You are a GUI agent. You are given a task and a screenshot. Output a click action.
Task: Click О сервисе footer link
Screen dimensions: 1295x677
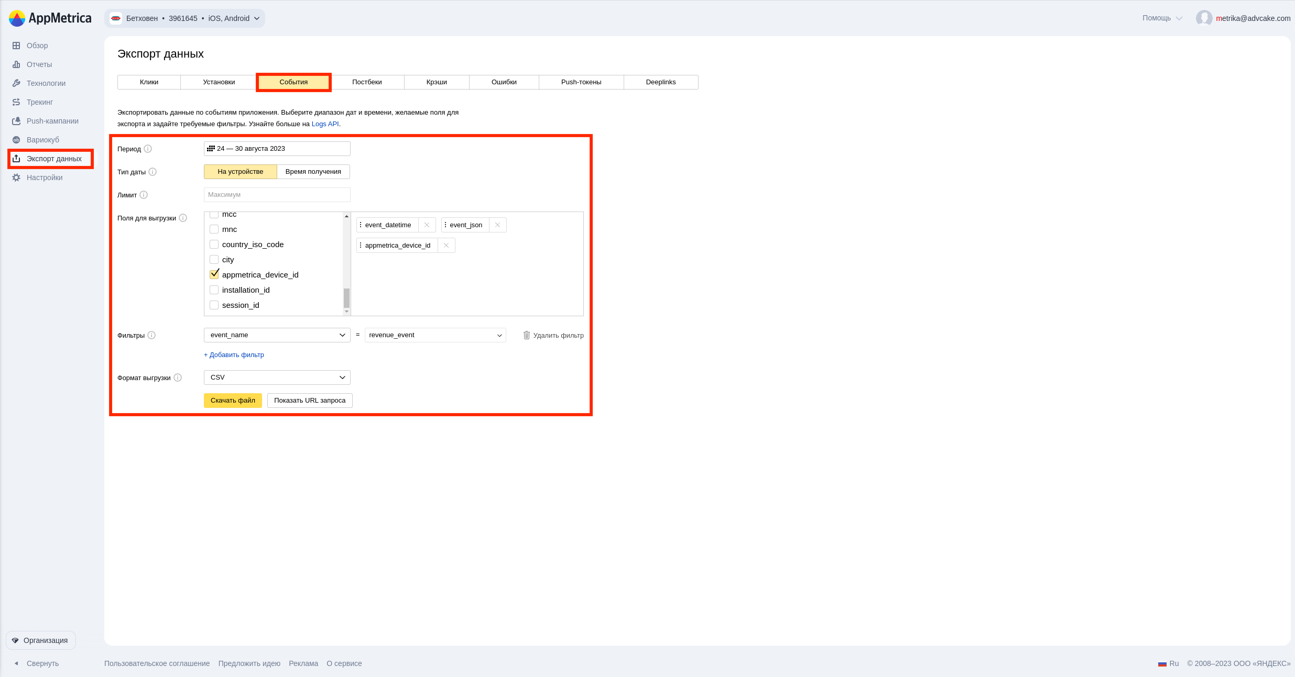(344, 663)
